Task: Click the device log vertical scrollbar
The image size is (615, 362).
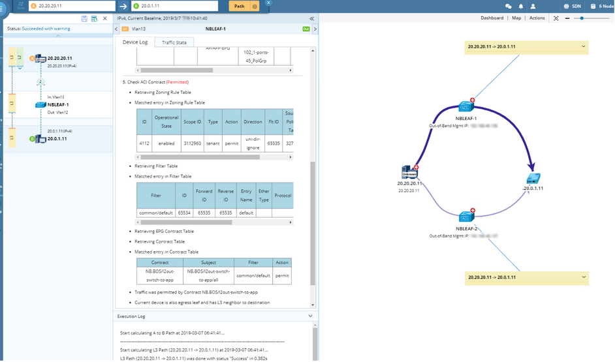Action: [313, 223]
